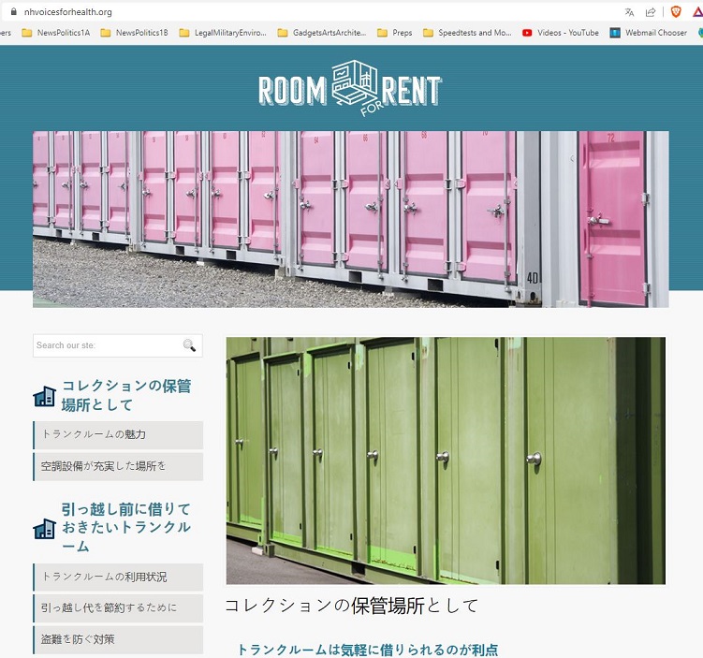
Task: Click the pink storage containers banner image
Action: [x=351, y=219]
